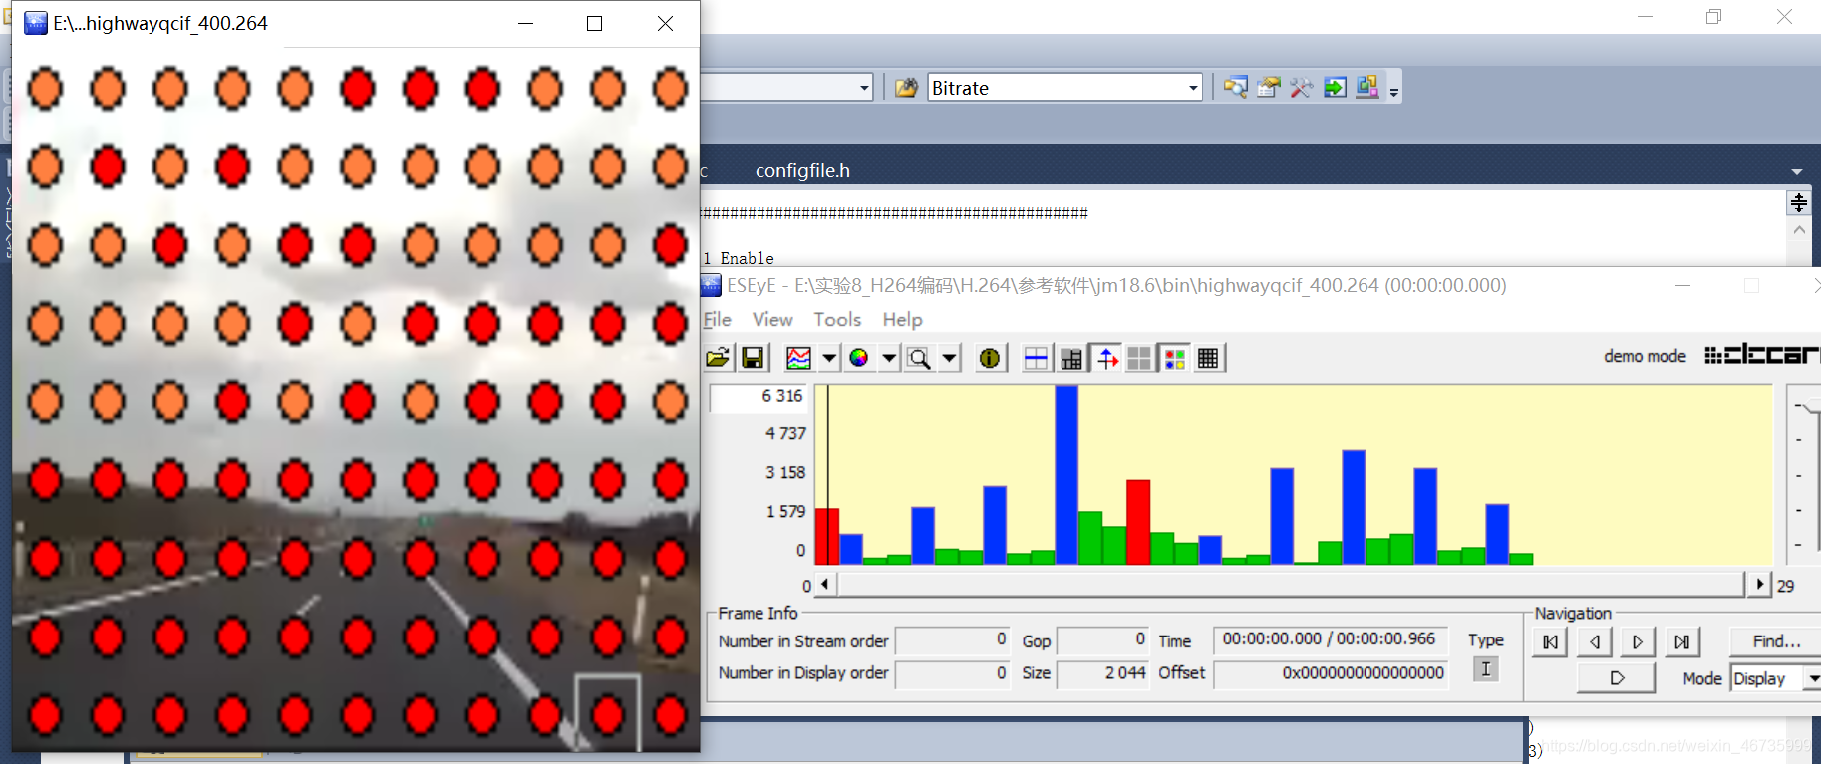Click the Gop value field

(1103, 639)
